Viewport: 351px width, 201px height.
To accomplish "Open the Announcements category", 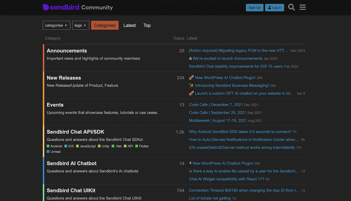I will pyautogui.click(x=67, y=51).
